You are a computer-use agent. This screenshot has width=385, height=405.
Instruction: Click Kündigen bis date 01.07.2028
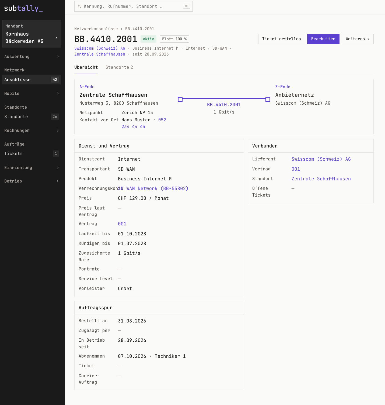132,243
